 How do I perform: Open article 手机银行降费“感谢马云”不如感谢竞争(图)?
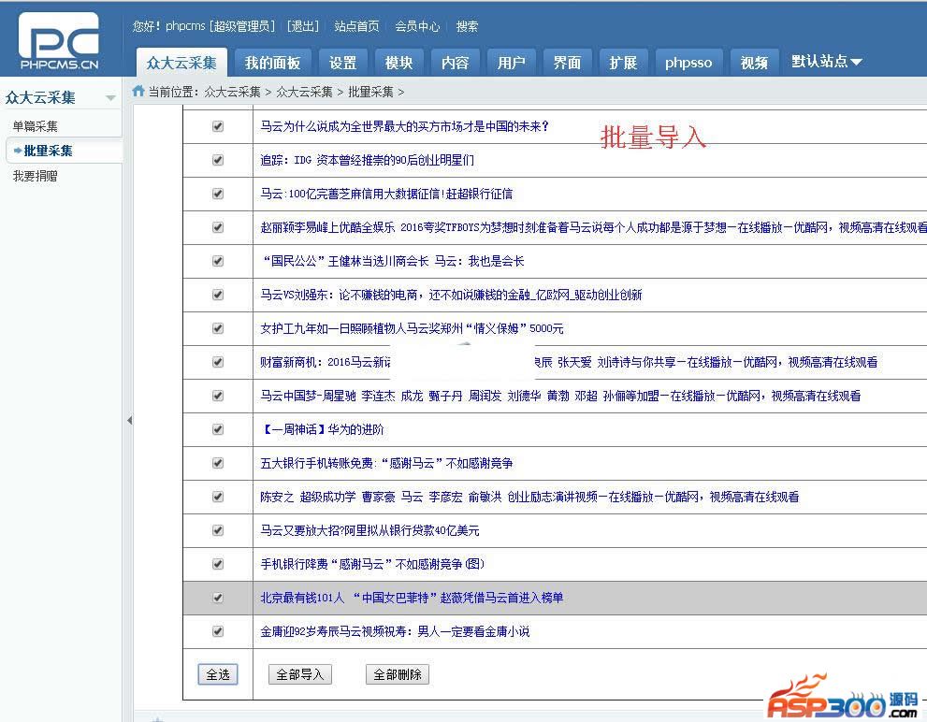(x=373, y=564)
